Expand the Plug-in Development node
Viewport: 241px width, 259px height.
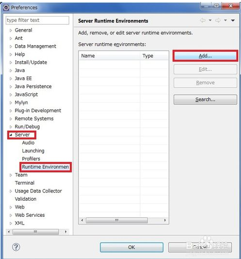(x=11, y=111)
